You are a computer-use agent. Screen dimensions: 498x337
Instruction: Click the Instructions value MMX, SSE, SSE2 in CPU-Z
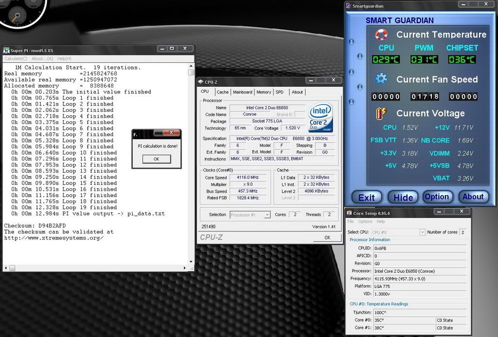click(282, 159)
